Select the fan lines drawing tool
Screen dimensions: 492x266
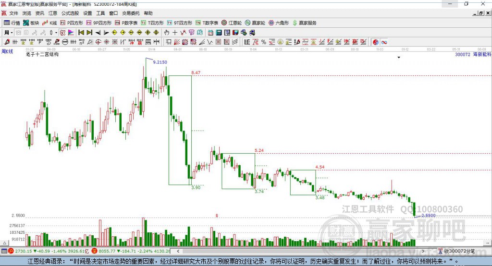pyautogui.click(x=177, y=42)
